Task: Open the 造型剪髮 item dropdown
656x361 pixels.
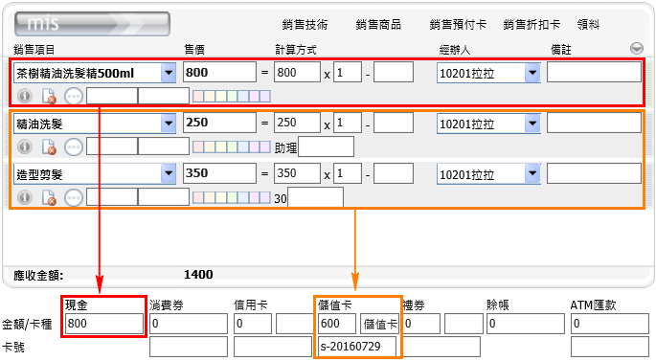Action: tap(169, 173)
